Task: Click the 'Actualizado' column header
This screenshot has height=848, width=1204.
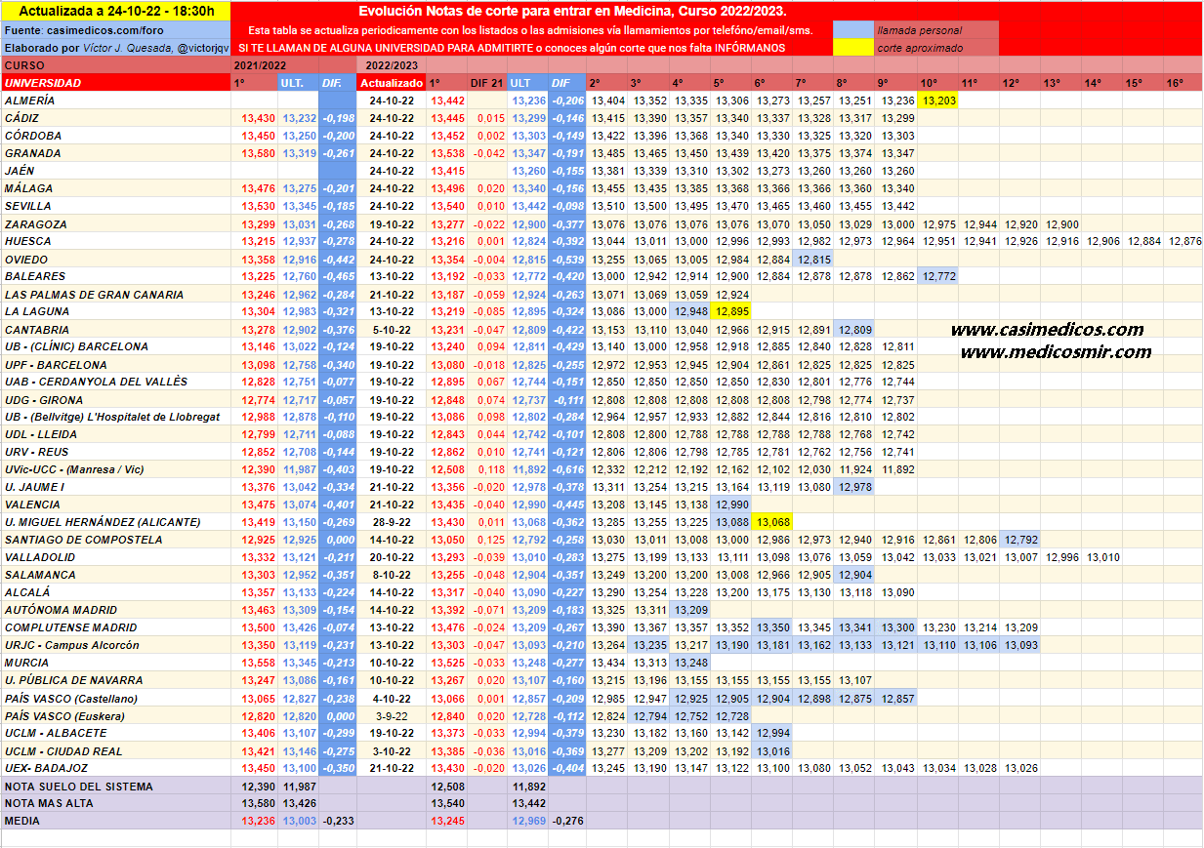Action: point(392,83)
